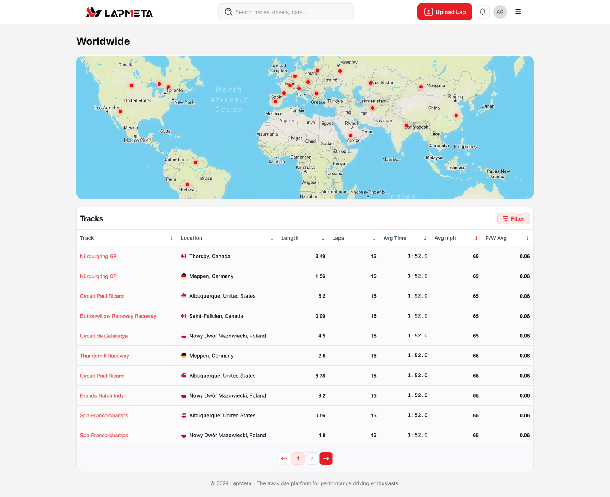Click Saint-Félicien, Canada location text
The width and height of the screenshot is (610, 497).
[216, 316]
